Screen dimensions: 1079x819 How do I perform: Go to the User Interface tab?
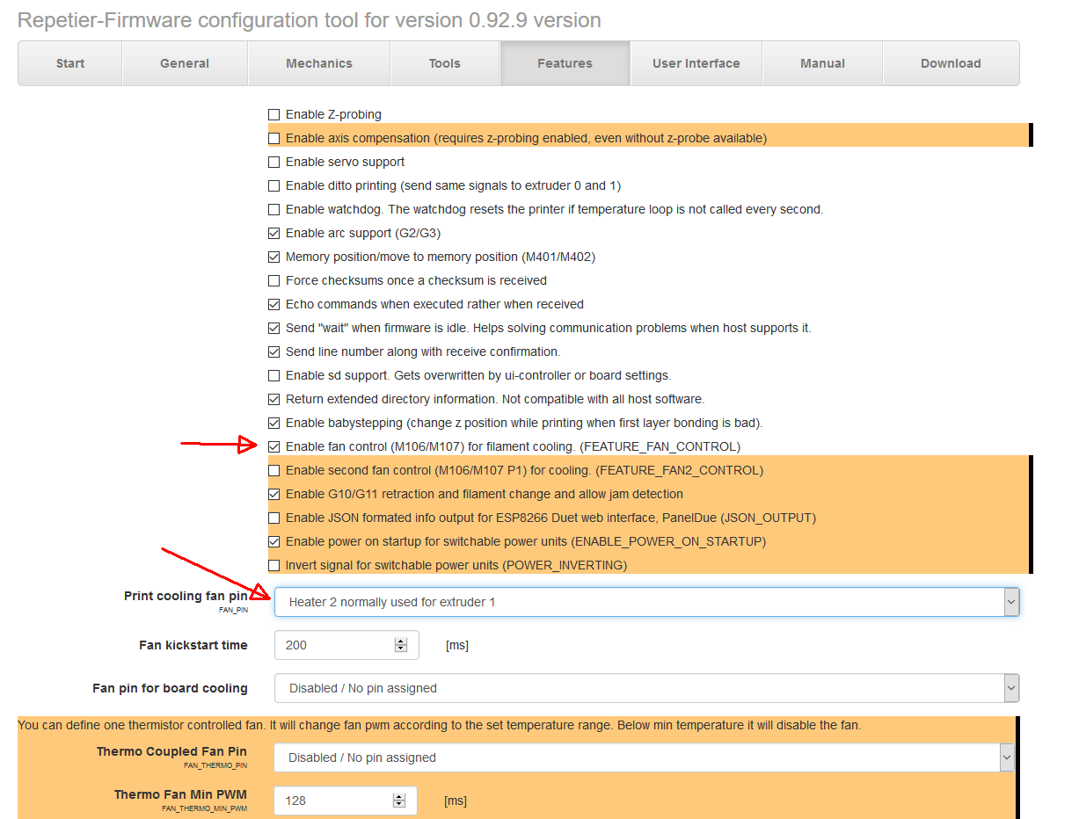click(x=696, y=63)
